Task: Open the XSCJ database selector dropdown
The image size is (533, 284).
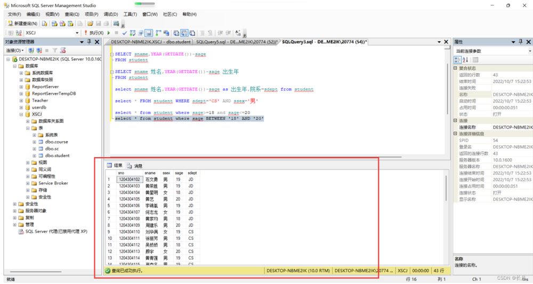Action: tap(77, 33)
